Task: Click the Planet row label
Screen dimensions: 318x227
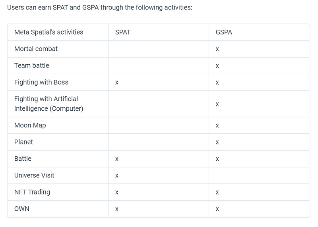Action: (23, 142)
